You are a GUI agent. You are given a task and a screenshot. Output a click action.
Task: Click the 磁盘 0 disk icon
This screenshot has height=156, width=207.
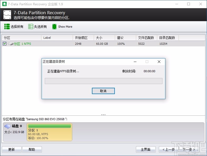8,126
